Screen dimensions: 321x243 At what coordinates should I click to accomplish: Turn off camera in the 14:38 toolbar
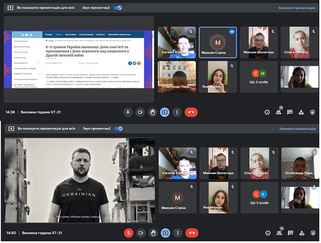click(140, 112)
